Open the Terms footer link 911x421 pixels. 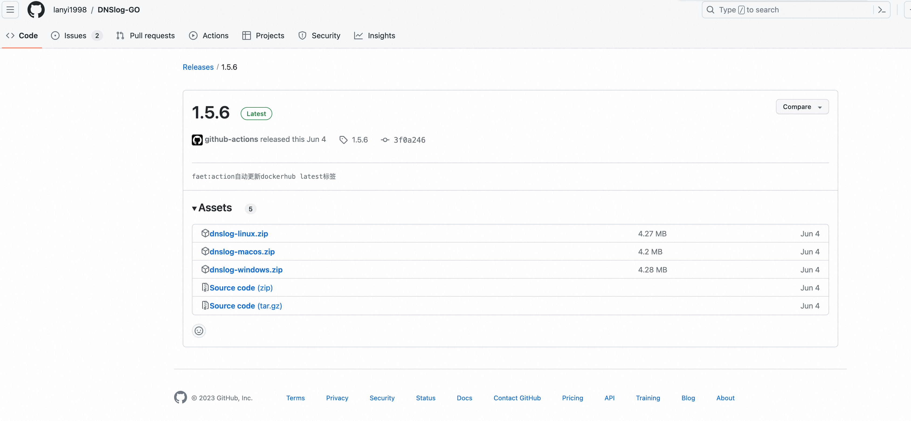[295, 398]
